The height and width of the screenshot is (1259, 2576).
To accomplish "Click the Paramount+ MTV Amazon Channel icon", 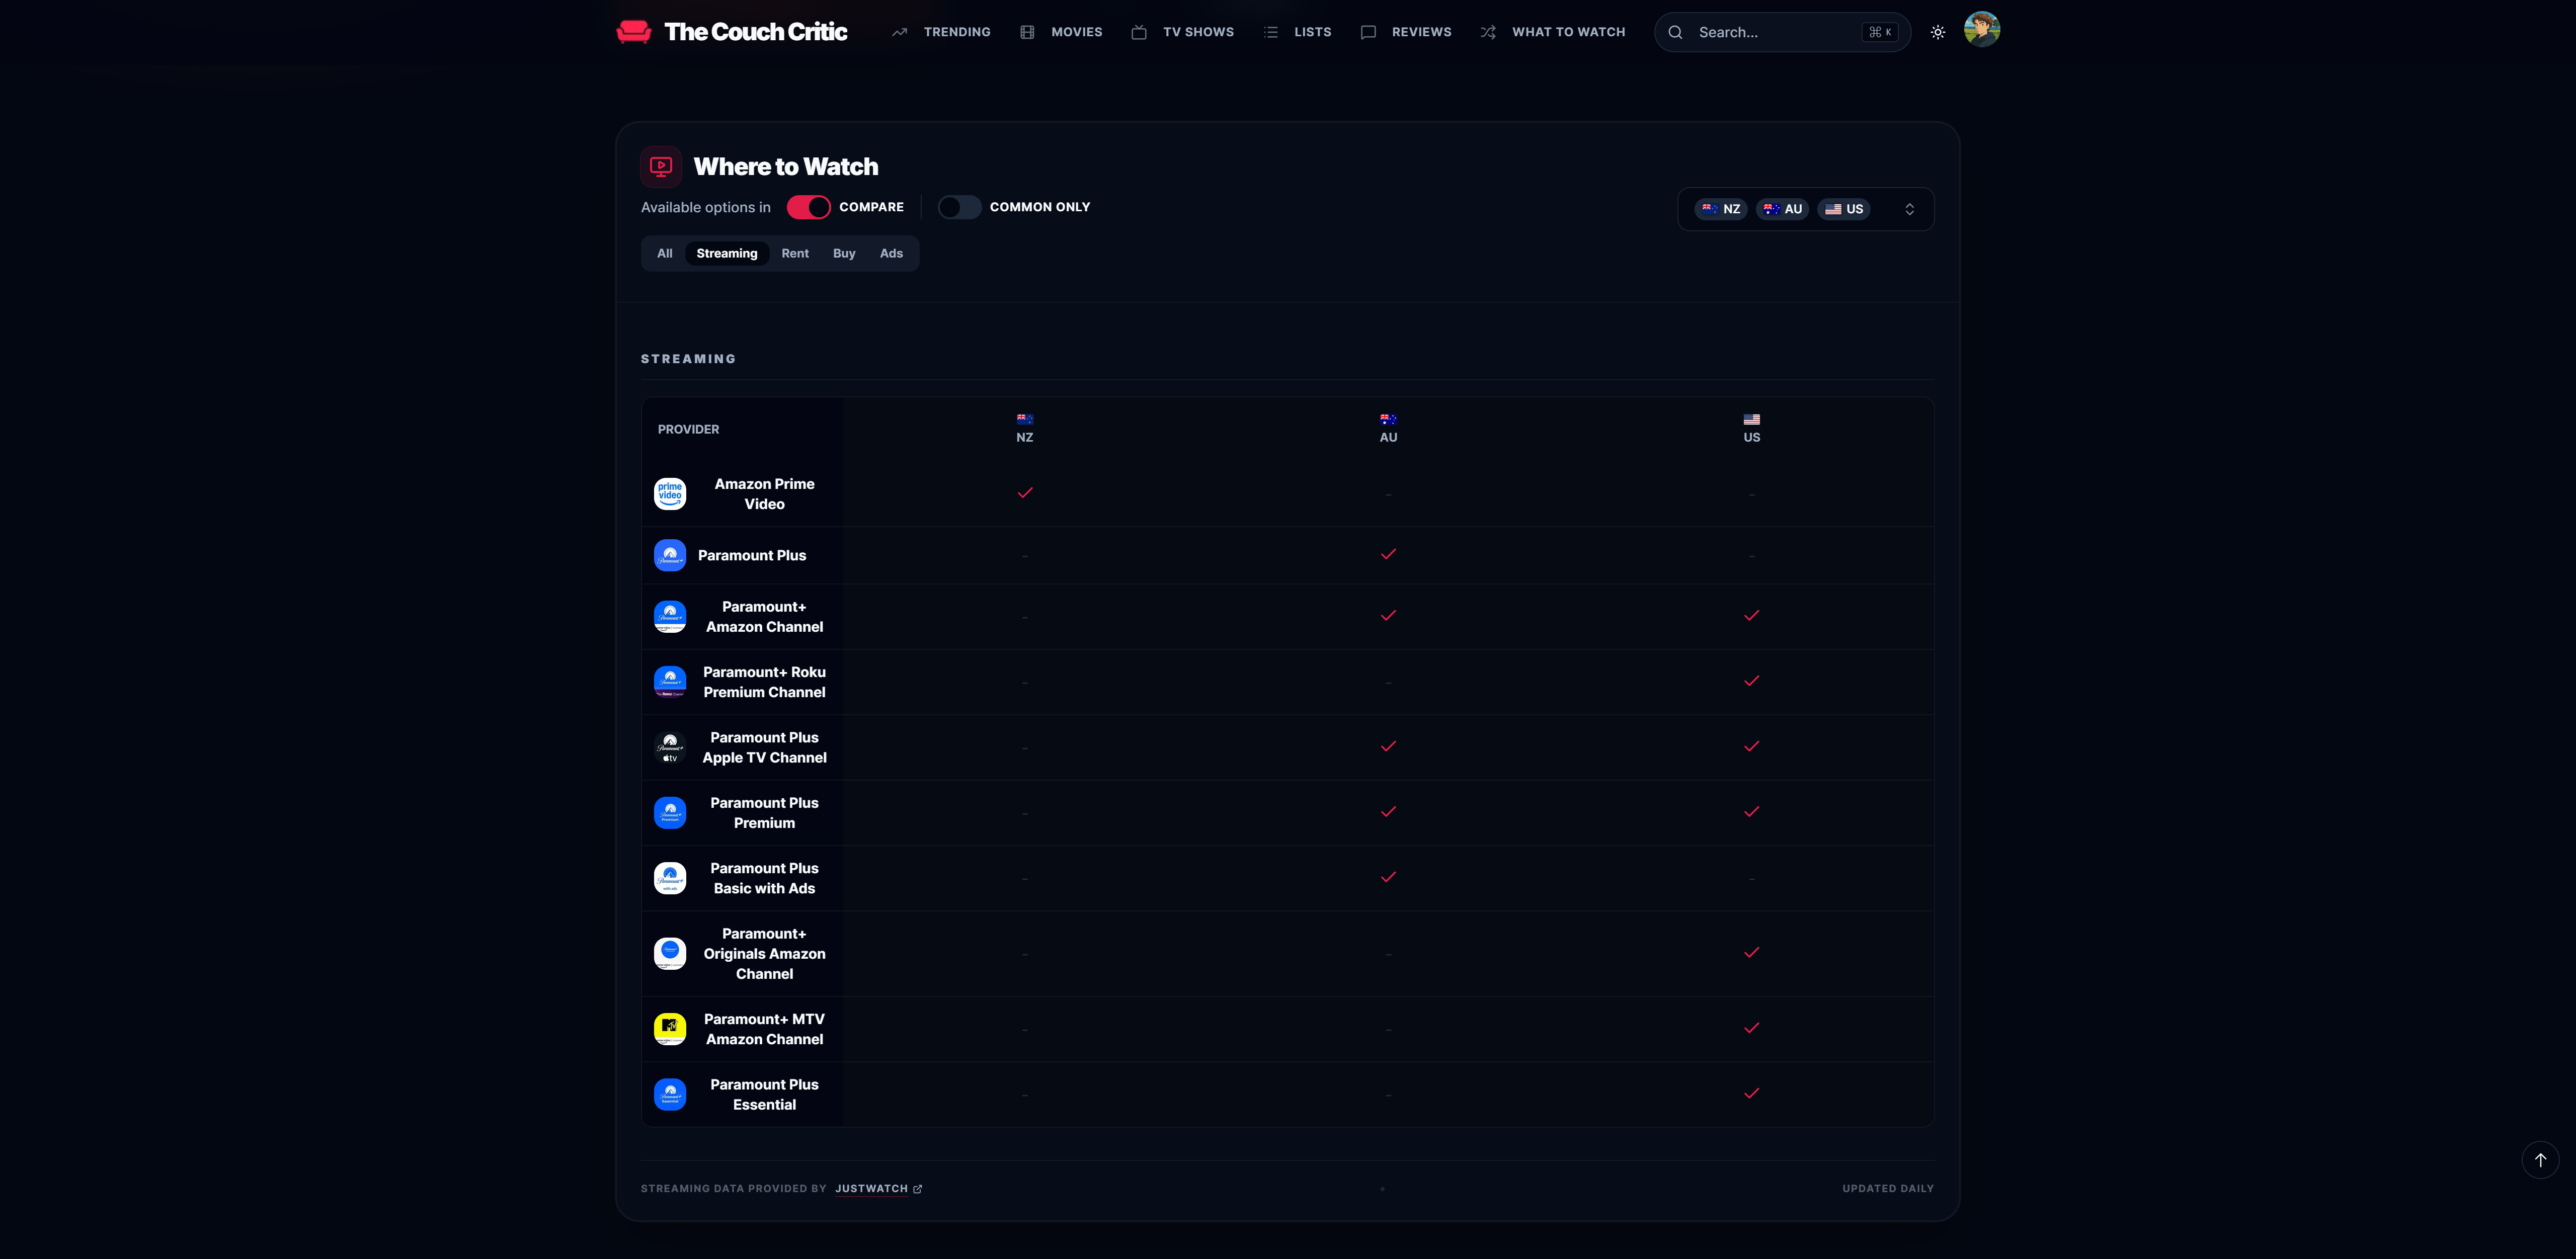I will point(670,1029).
